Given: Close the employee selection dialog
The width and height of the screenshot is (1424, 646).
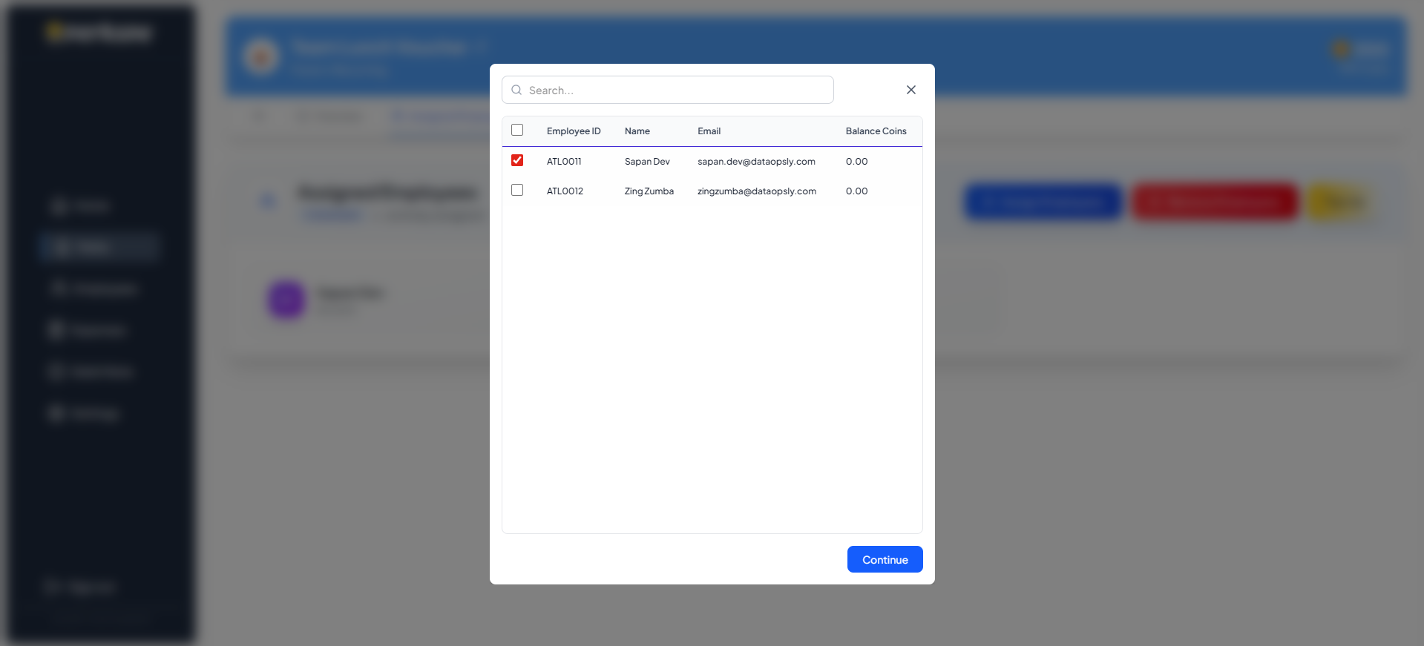Looking at the screenshot, I should tap(910, 90).
